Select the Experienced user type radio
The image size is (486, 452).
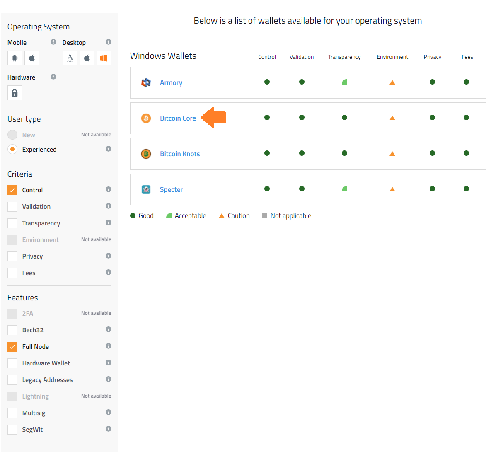coord(12,150)
